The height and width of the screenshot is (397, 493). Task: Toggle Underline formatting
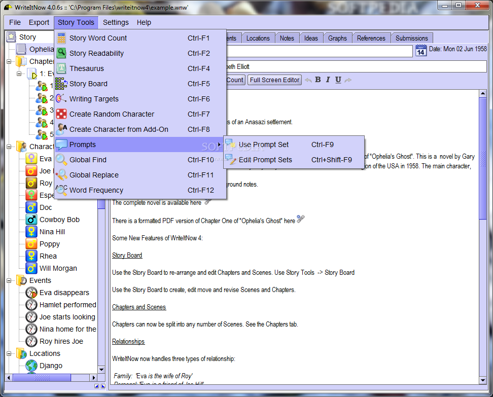coord(338,80)
